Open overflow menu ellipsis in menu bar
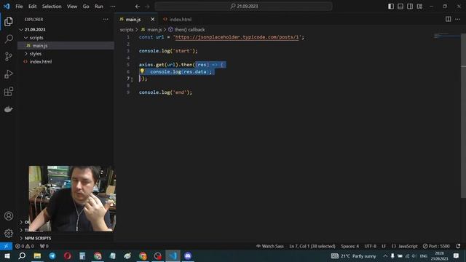 tap(113, 7)
